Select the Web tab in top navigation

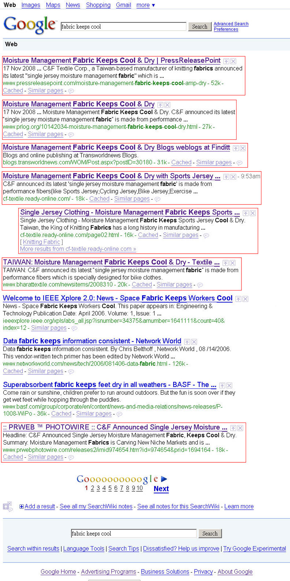(10, 5)
